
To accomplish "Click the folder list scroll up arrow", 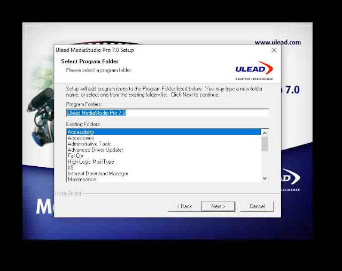I will (265, 133).
